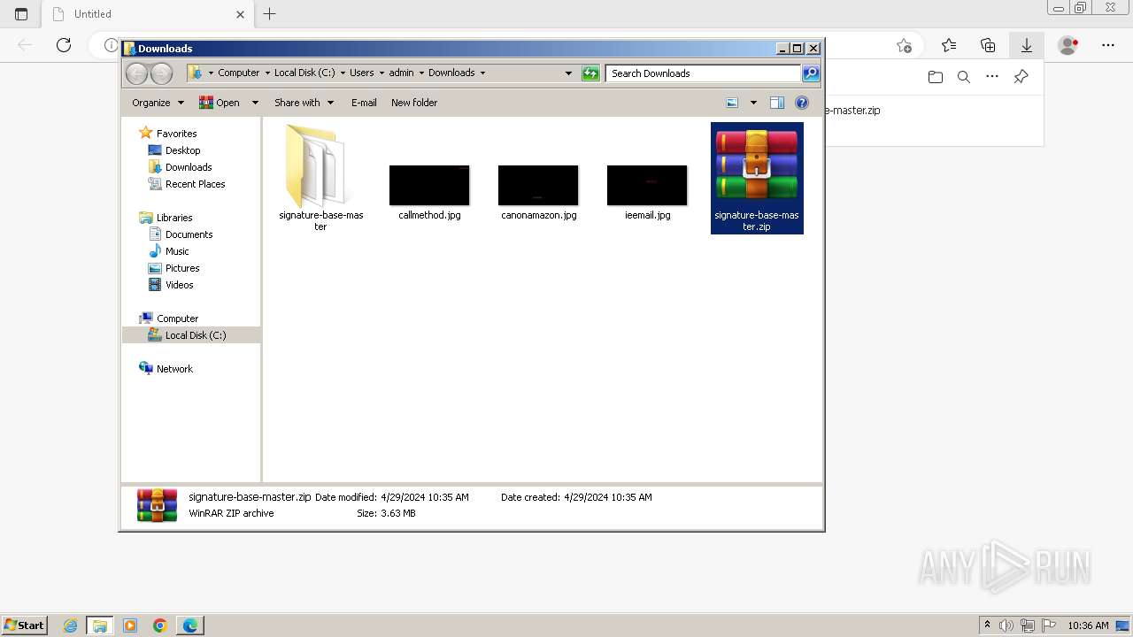Select Local Disk (C:) in navigation pane
The image size is (1133, 637).
click(x=196, y=335)
